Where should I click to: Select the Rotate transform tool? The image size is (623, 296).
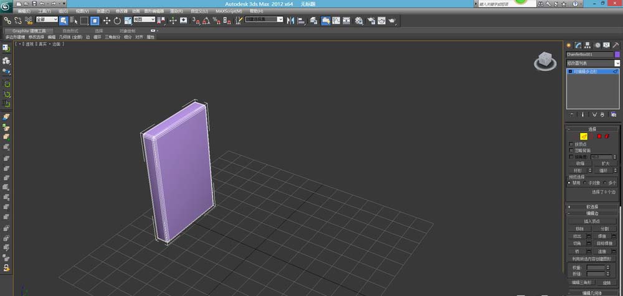pos(117,21)
